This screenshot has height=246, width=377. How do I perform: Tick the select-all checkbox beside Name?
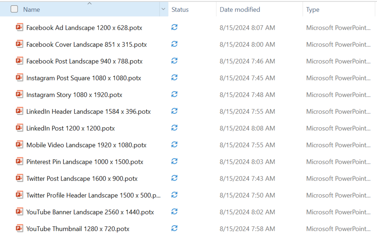(x=14, y=9)
